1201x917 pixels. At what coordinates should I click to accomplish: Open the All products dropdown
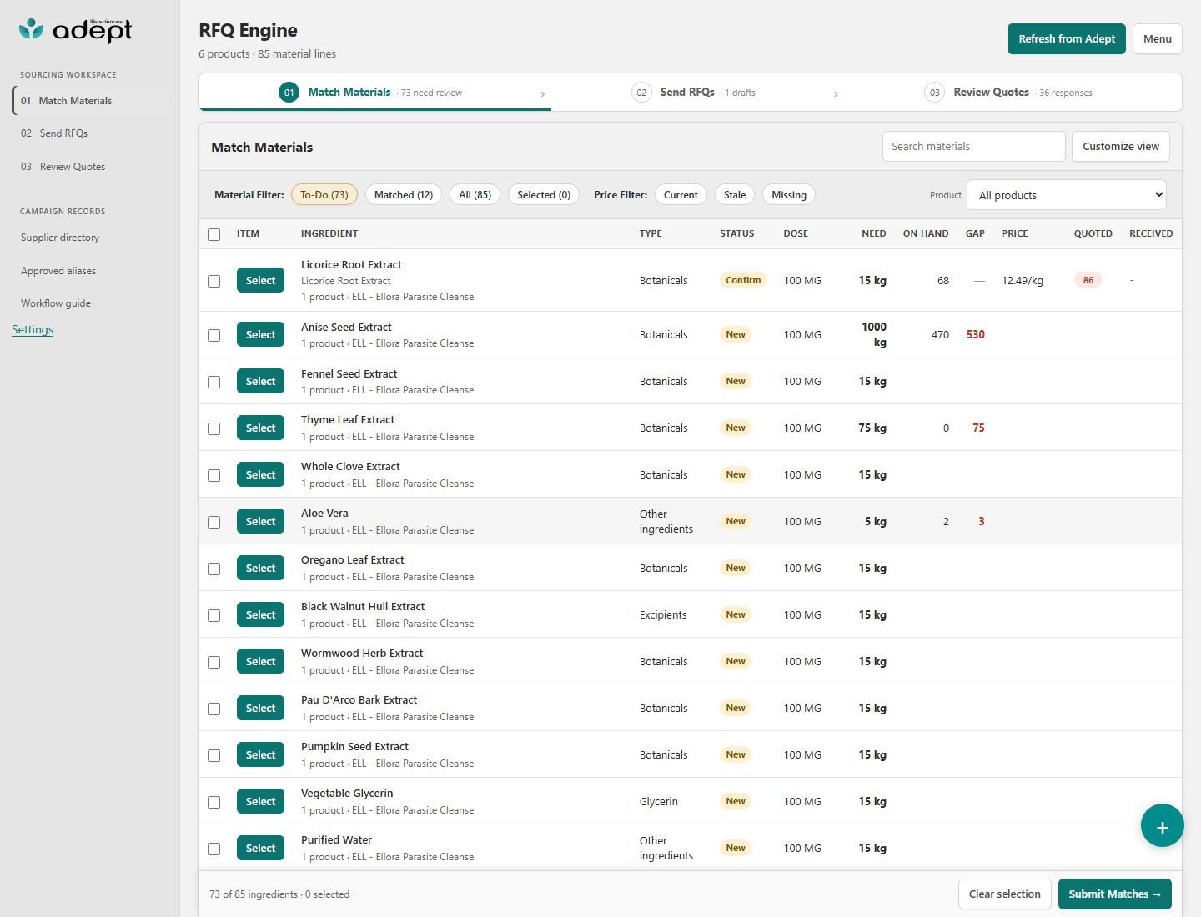pos(1066,195)
